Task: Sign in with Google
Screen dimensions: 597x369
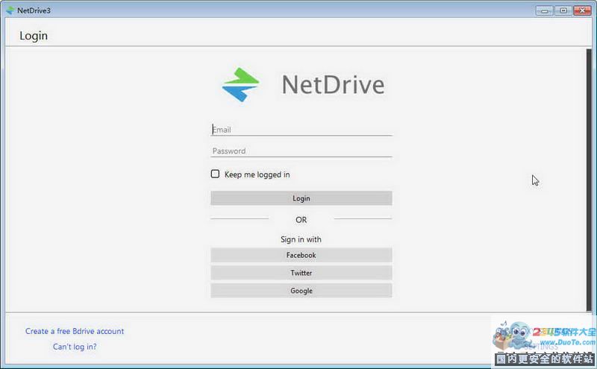Action: [301, 291]
